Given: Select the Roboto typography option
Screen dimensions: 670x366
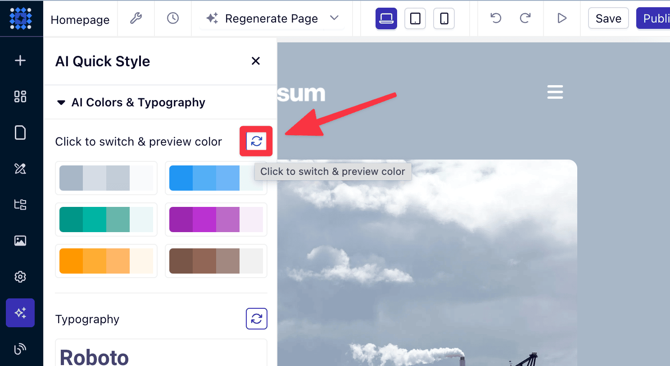Looking at the screenshot, I should click(161, 352).
